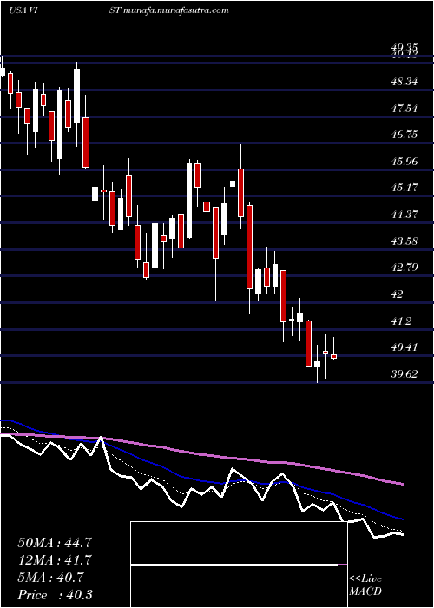Click the <<Live MACD label

(x=365, y=585)
